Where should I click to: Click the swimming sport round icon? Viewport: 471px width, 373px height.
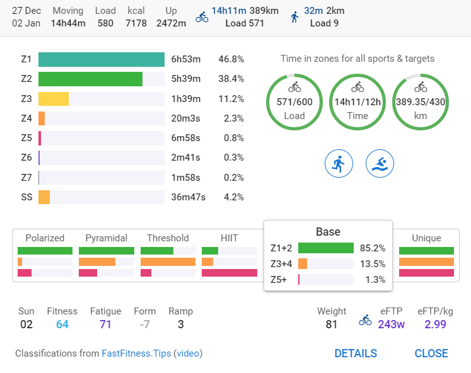(x=380, y=164)
